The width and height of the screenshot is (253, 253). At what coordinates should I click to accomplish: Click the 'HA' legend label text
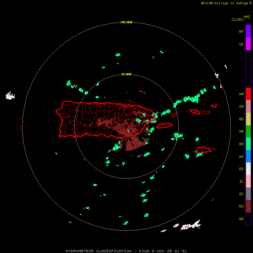(241, 94)
